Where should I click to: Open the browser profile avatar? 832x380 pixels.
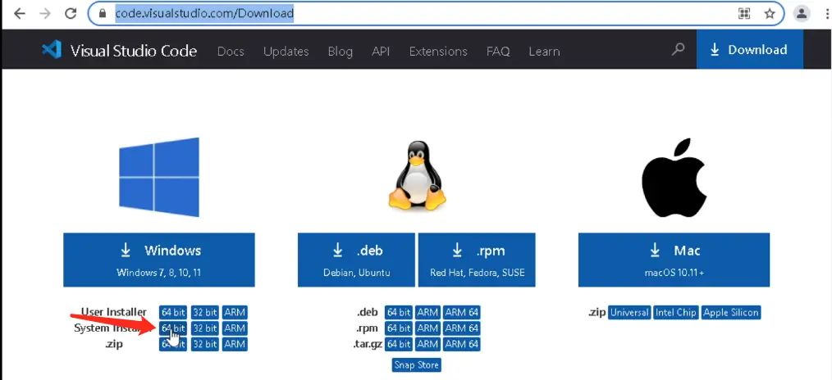[802, 13]
